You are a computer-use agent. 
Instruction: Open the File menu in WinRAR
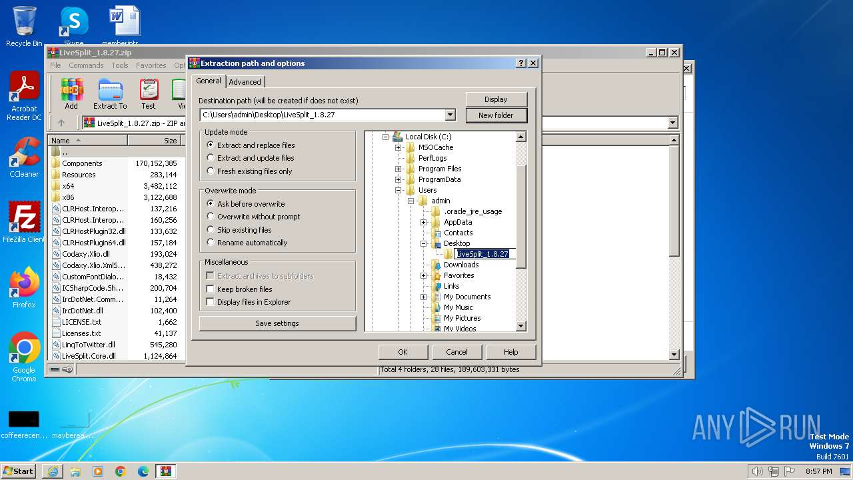tap(56, 65)
